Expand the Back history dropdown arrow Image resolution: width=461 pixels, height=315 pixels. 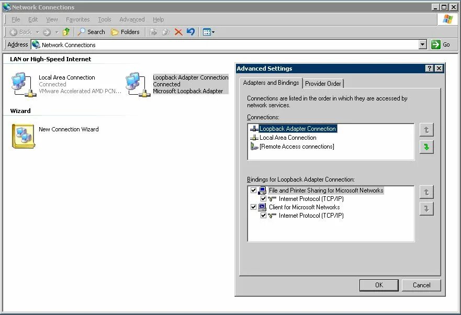[37, 32]
